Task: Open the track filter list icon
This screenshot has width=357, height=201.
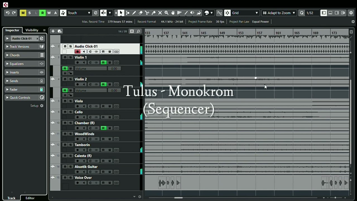Action: click(x=132, y=31)
